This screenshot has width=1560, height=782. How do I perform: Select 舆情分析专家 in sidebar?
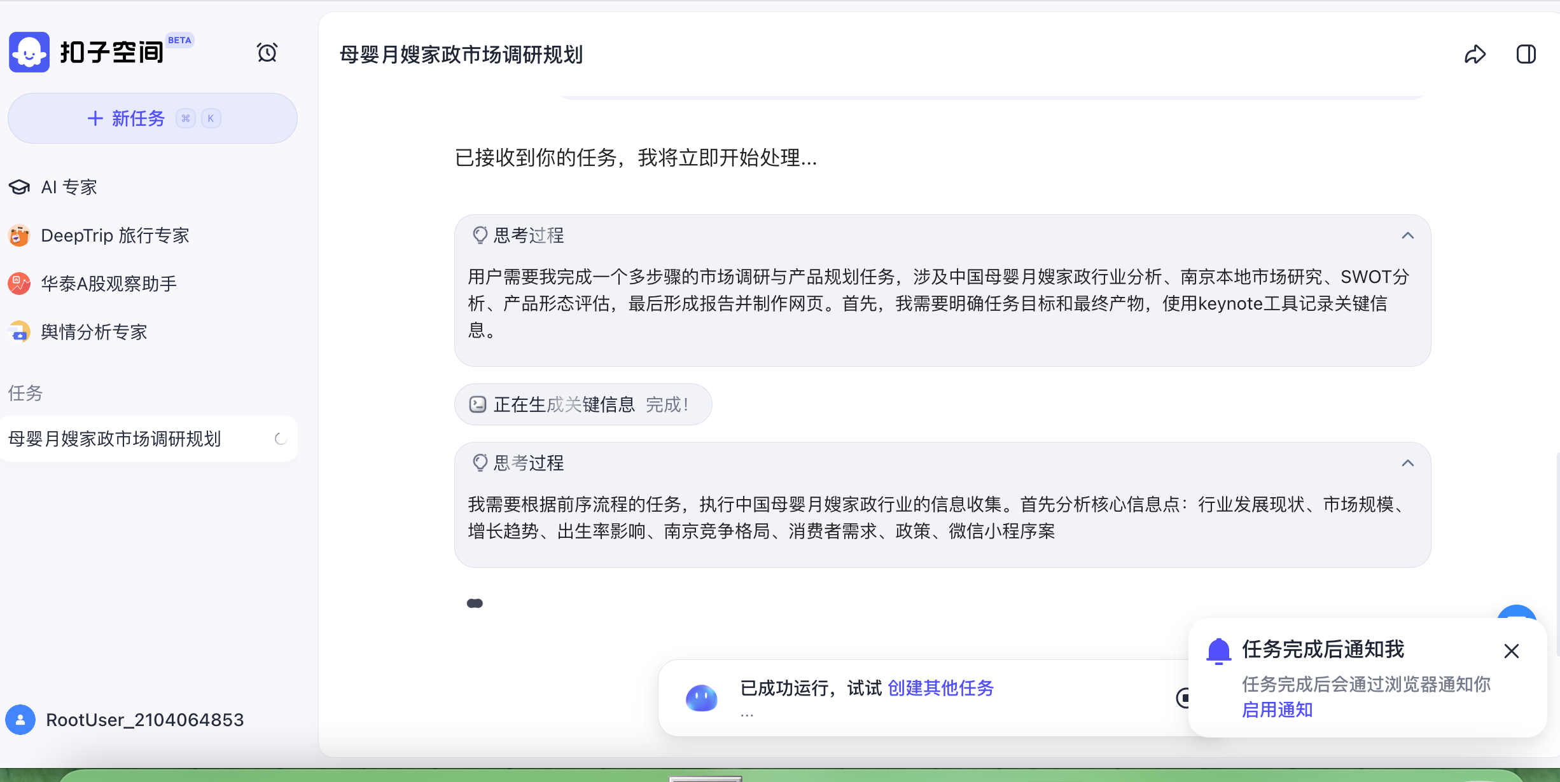[94, 332]
